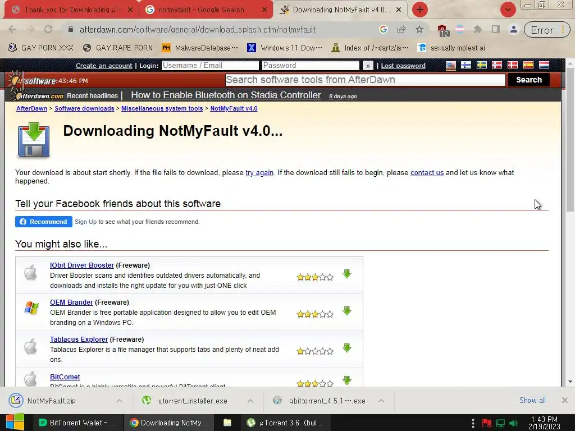The image size is (575, 431).
Task: Submit login with the » button
Action: tap(367, 66)
